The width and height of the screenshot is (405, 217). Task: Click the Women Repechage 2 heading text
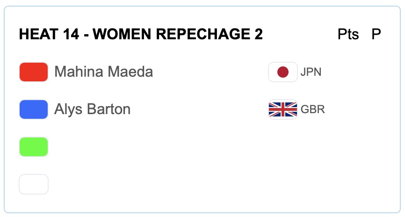click(178, 34)
